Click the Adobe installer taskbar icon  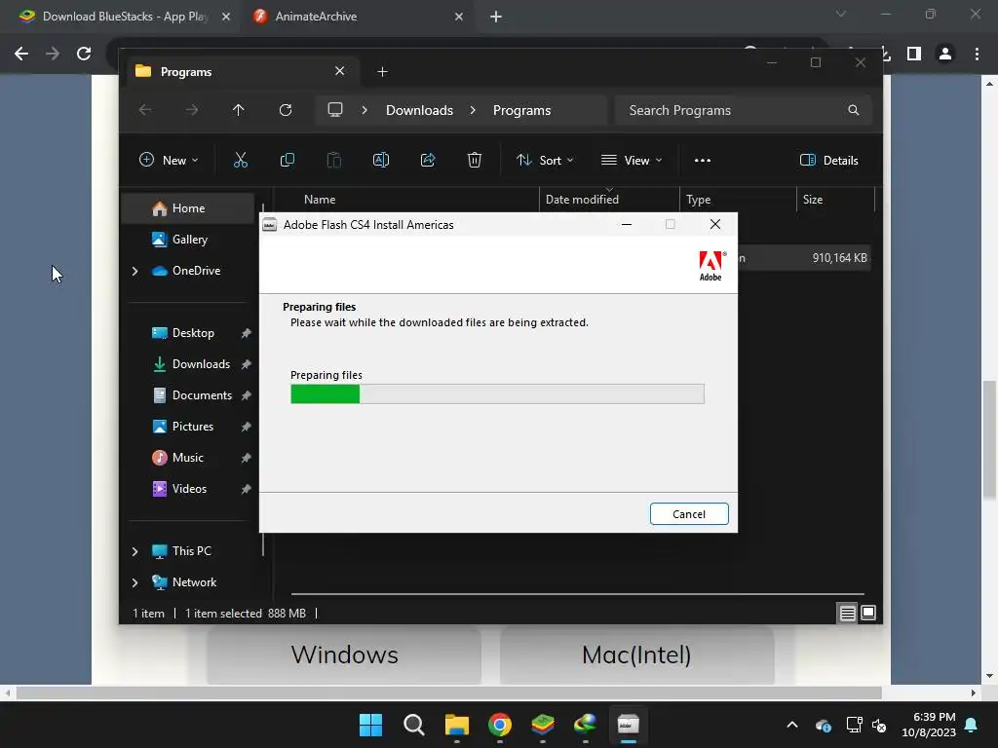point(629,725)
